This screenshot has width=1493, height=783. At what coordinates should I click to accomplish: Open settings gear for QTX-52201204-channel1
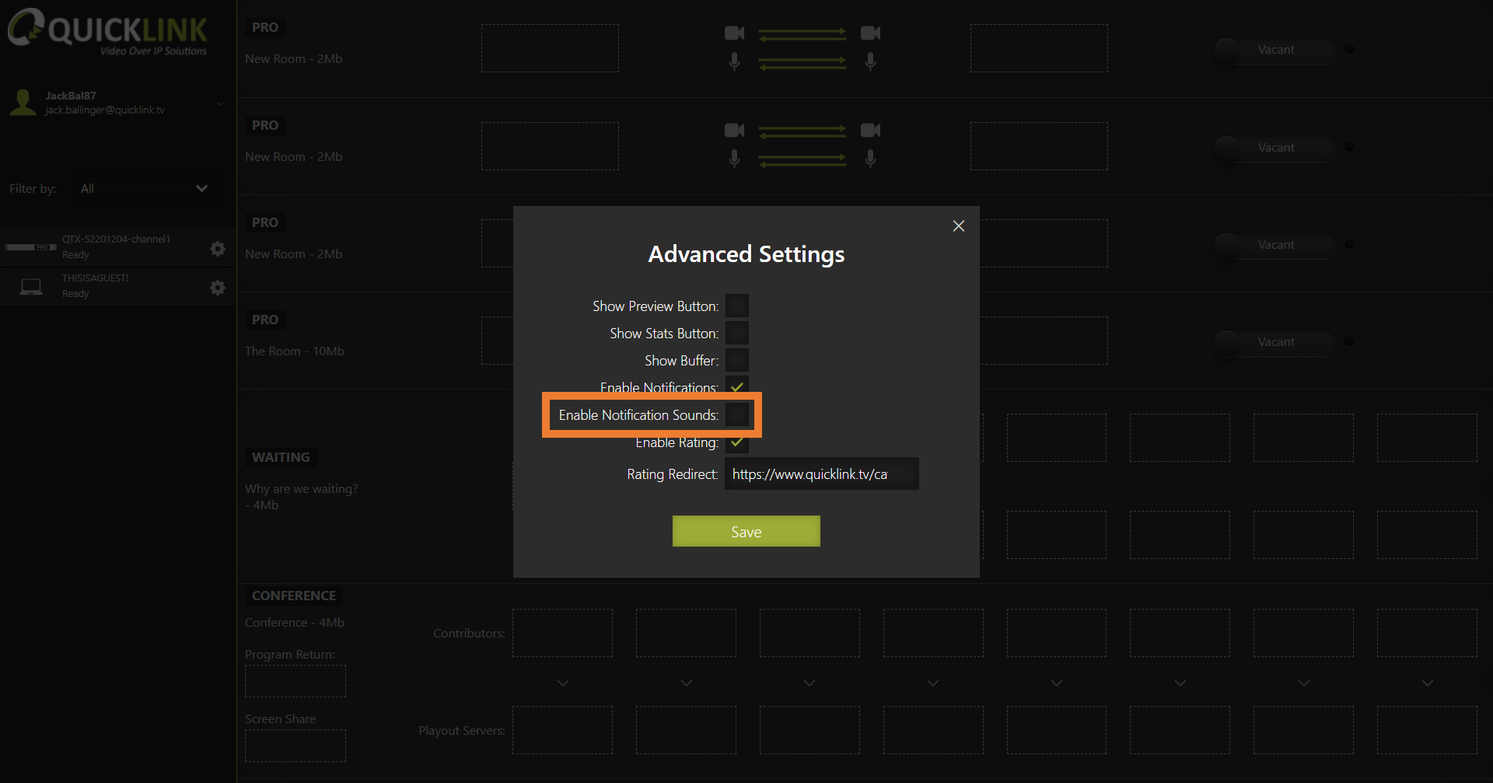coord(218,249)
